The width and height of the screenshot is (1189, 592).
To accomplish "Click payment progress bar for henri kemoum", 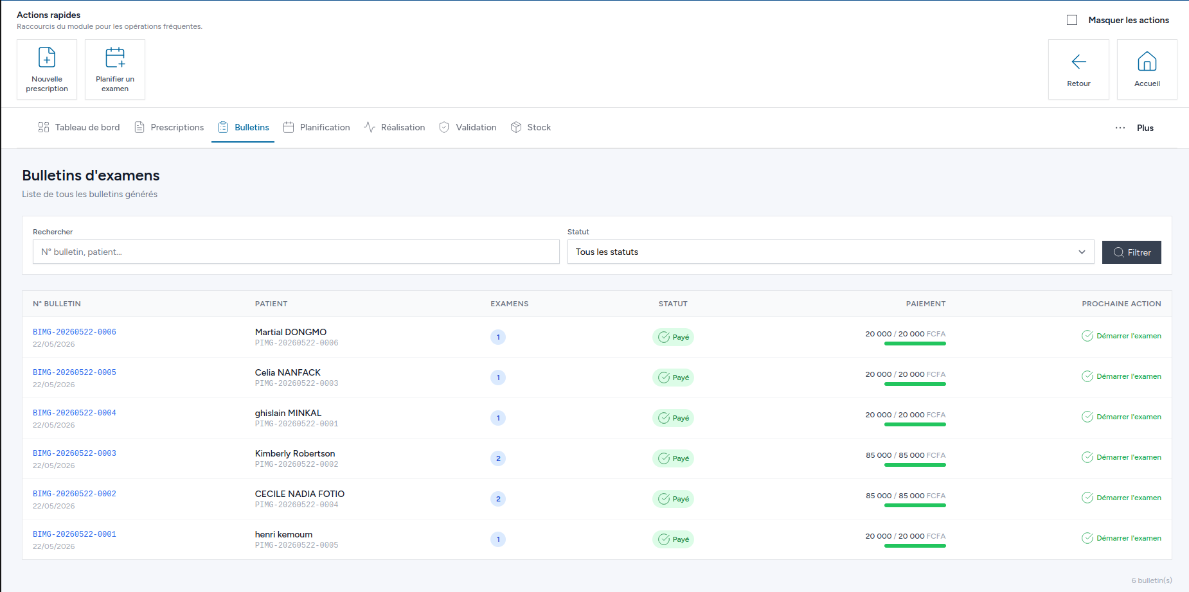I will point(915,546).
